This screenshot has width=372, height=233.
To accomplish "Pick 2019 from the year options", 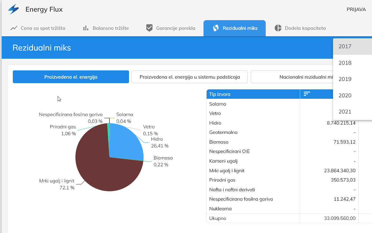I will coord(352,79).
